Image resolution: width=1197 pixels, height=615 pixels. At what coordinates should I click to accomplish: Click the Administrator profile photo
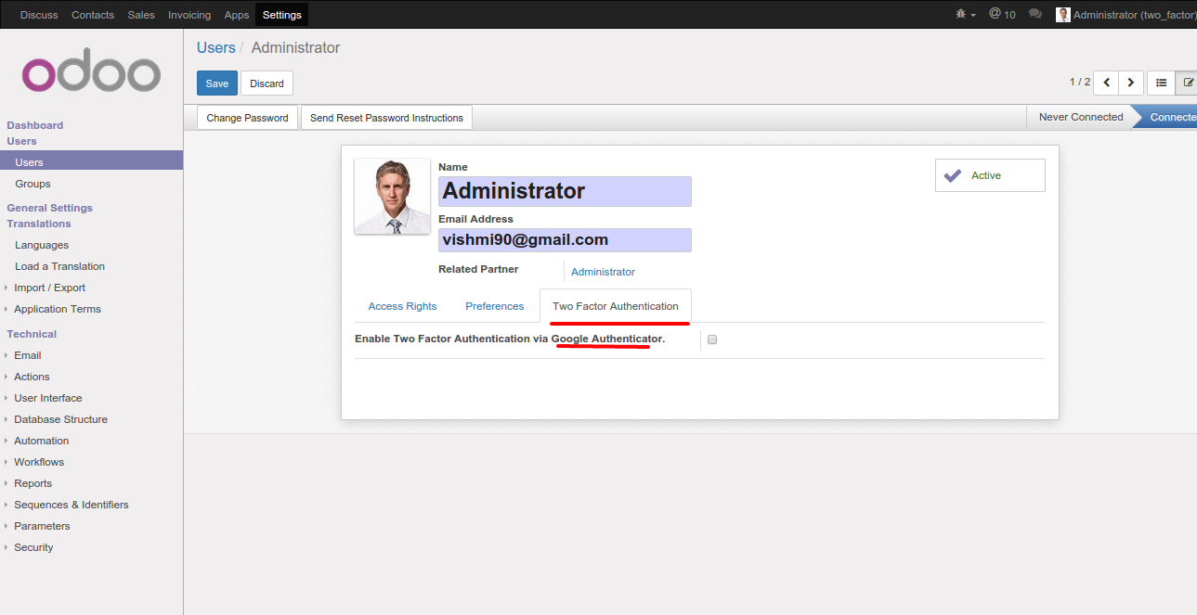coord(392,196)
